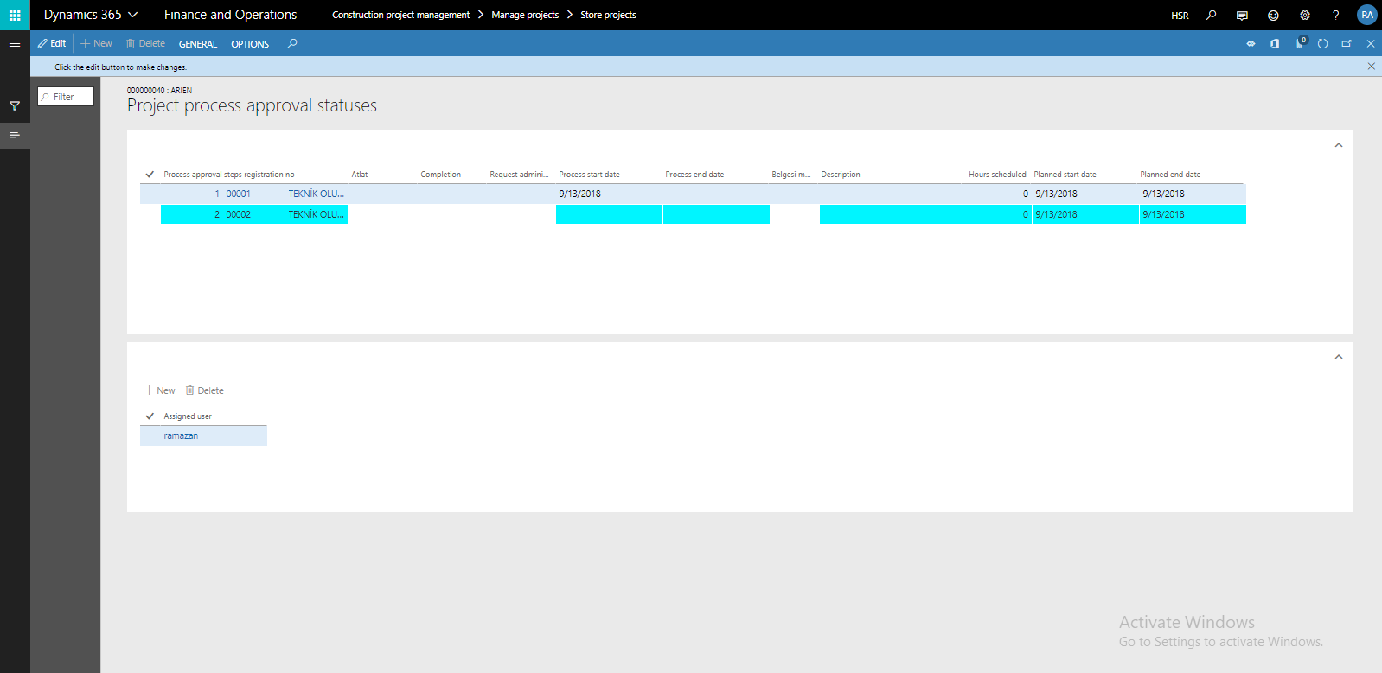Screen dimensions: 1382x673
Task: Collapse the approval statuses grid section
Action: click(x=1339, y=145)
